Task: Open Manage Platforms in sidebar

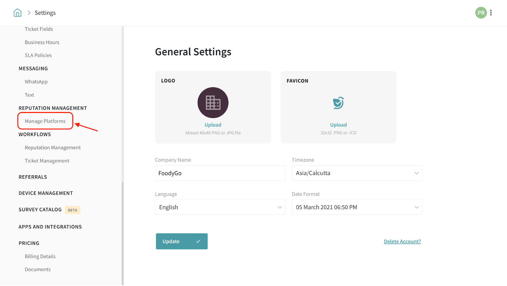Action: pyautogui.click(x=45, y=121)
